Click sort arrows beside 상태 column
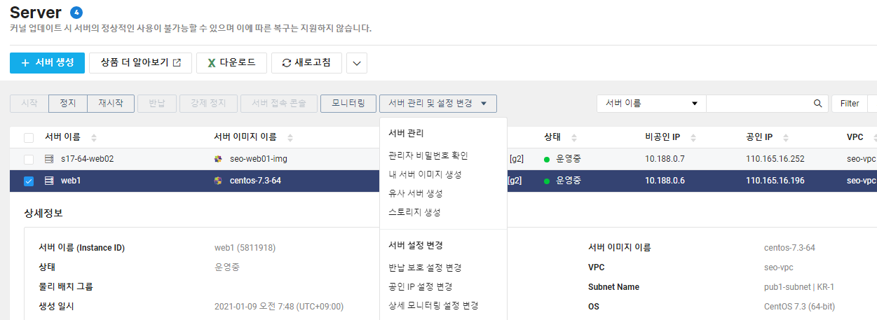This screenshot has height=320, width=877. [573, 138]
